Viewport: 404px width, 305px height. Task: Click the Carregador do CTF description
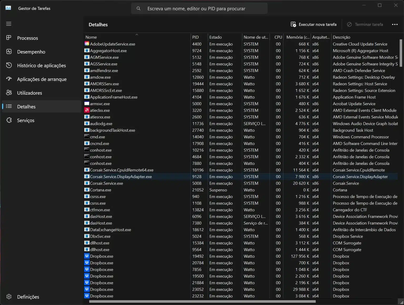pyautogui.click(x=350, y=210)
